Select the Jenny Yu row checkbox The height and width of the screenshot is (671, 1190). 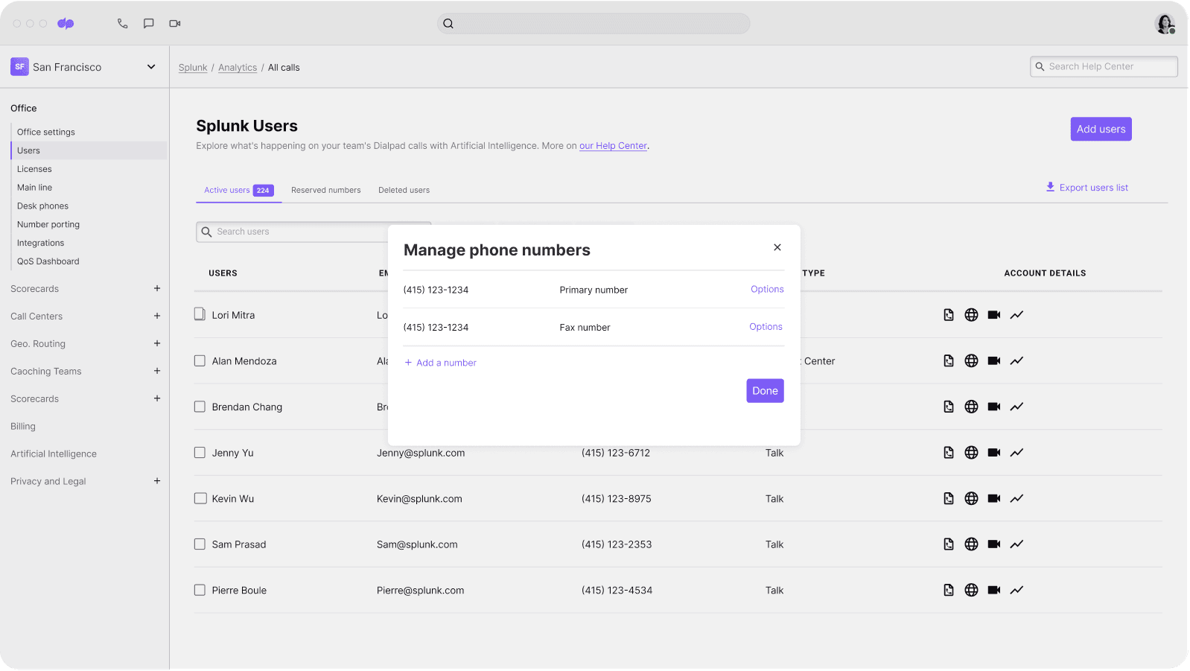coord(200,452)
